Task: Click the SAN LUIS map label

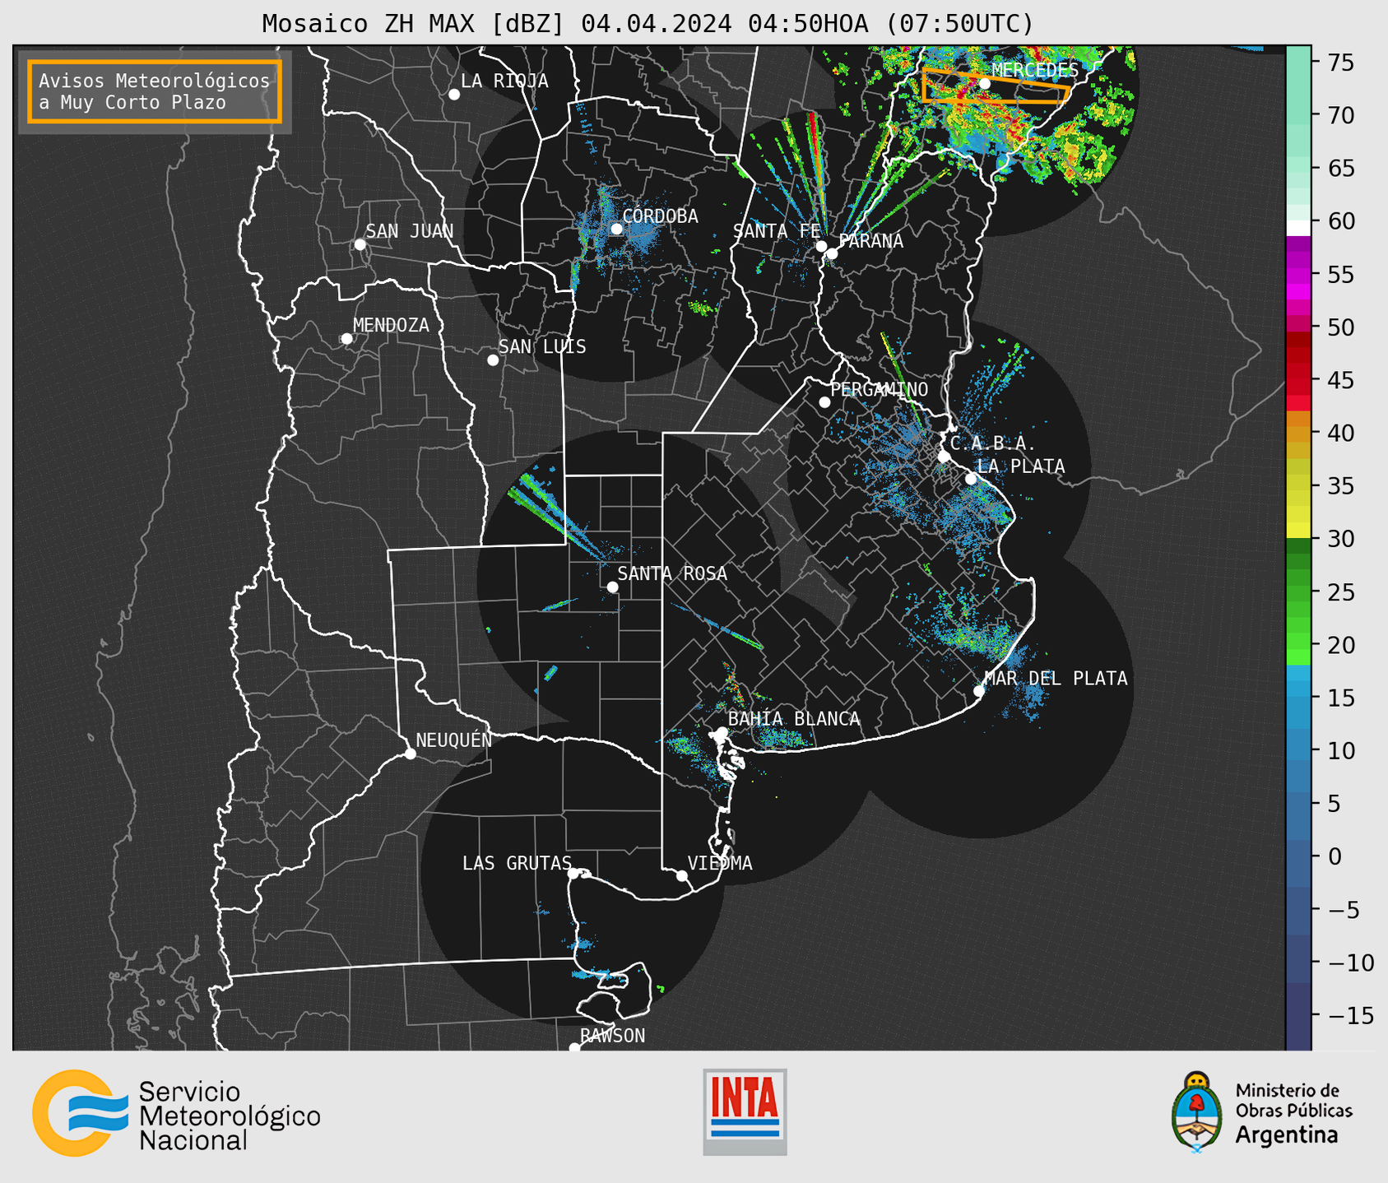Action: (542, 346)
